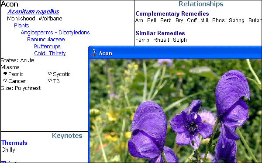Select complementary remedy Spong
262x163 pixels.
click(237, 20)
